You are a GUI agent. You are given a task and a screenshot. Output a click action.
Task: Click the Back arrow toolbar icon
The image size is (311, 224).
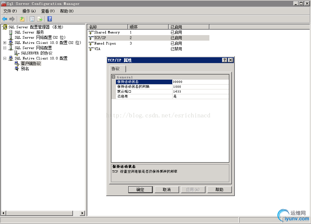coord(5,19)
